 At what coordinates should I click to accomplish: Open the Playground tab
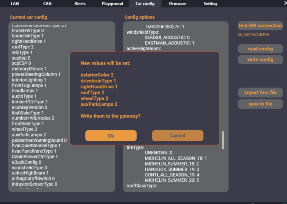point(112,4)
